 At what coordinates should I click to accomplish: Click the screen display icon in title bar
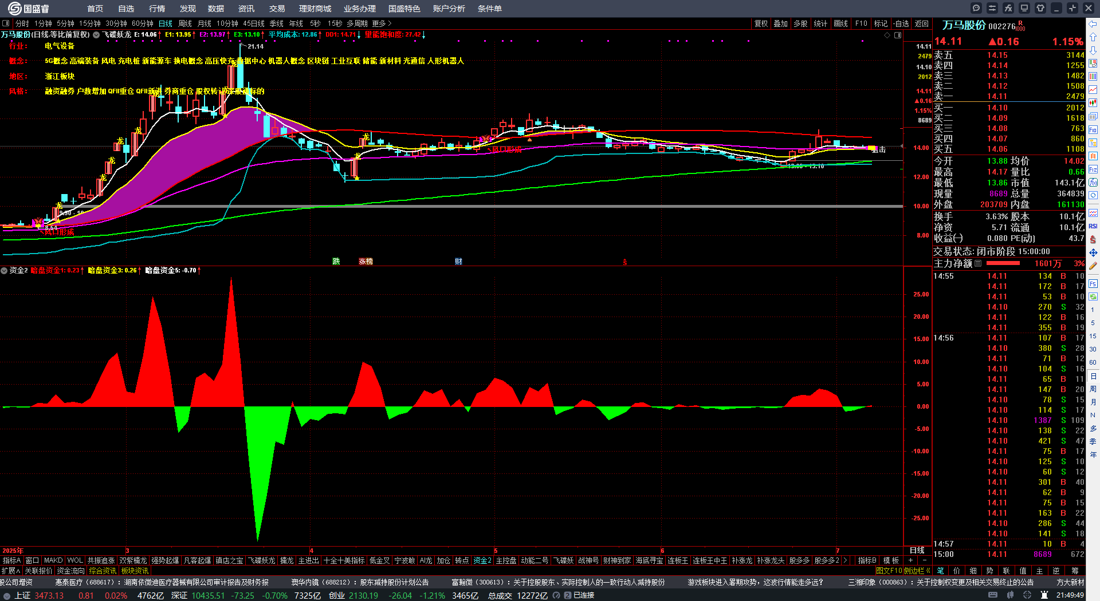1024,8
